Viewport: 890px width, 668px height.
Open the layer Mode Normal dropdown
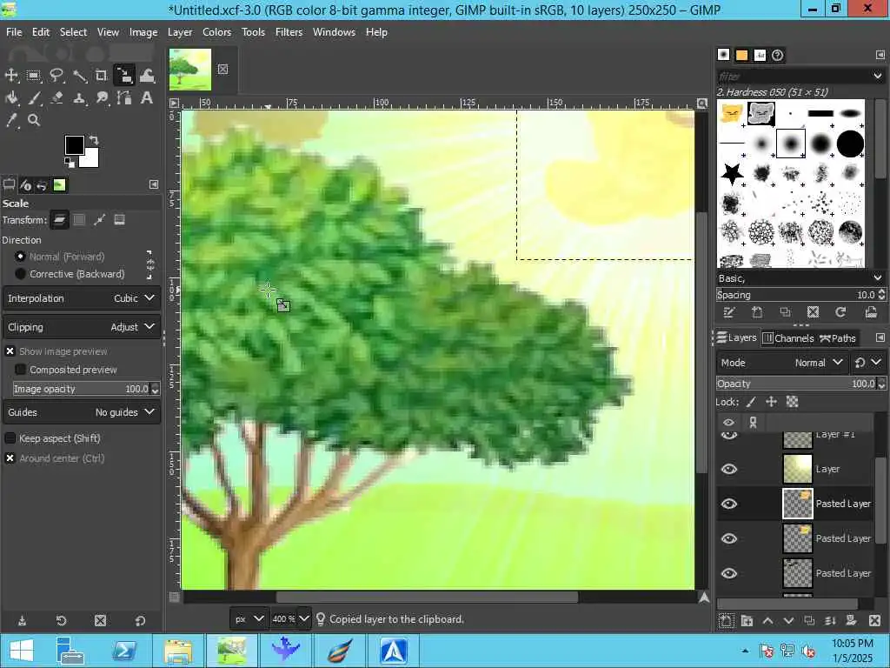point(781,363)
